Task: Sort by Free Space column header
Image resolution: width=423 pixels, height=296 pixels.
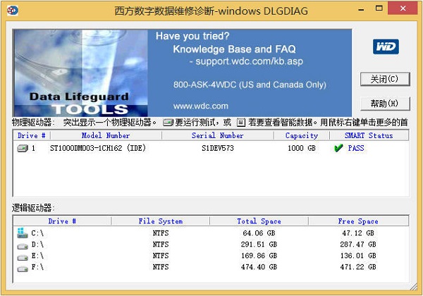Action: click(358, 221)
